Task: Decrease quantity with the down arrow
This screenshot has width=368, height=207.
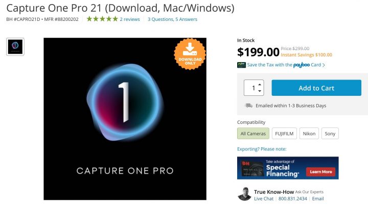Action: tap(260, 91)
